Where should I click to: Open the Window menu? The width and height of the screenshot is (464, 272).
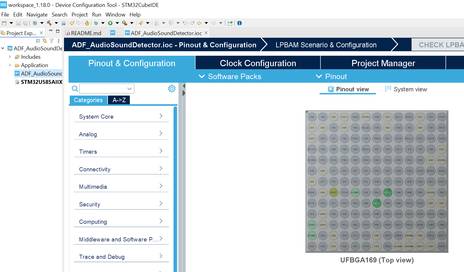(115, 14)
